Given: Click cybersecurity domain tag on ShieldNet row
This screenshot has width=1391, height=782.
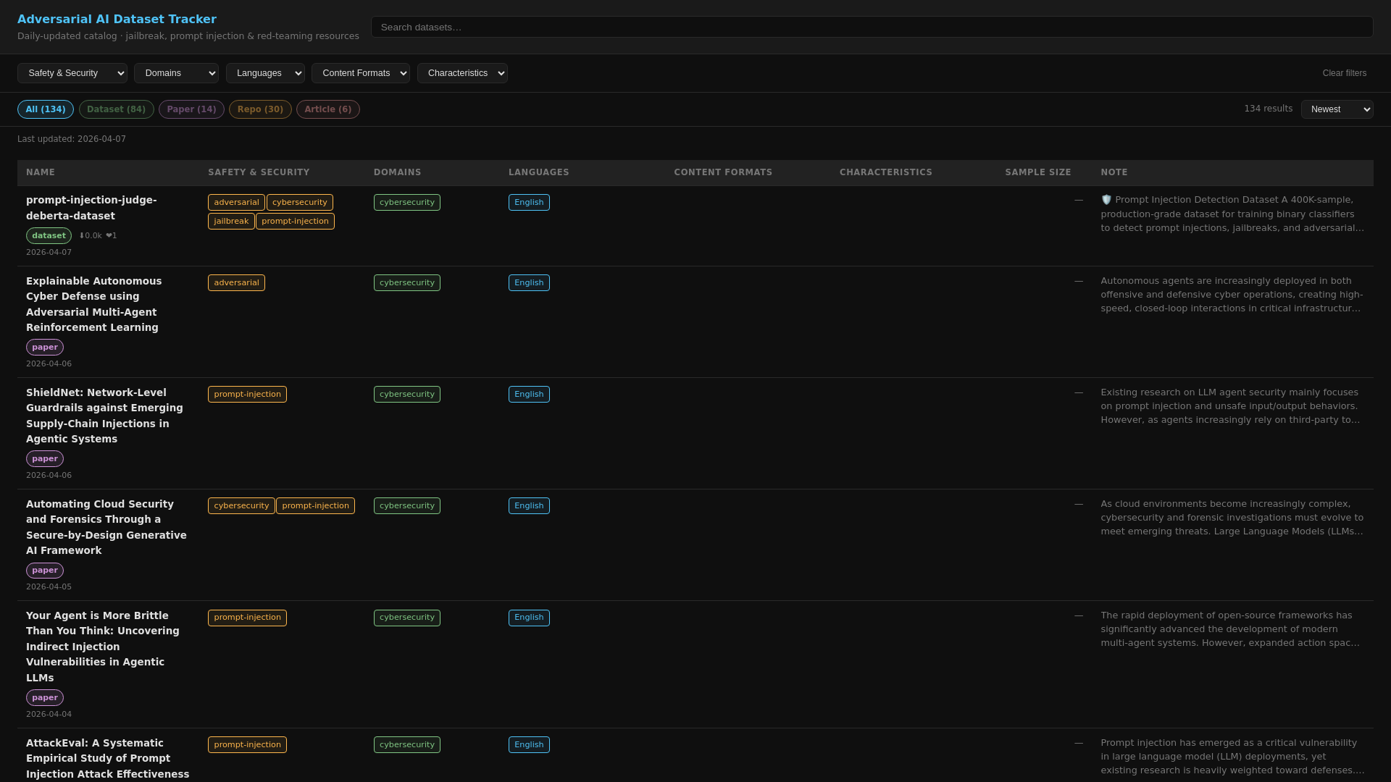Looking at the screenshot, I should coord(407,394).
